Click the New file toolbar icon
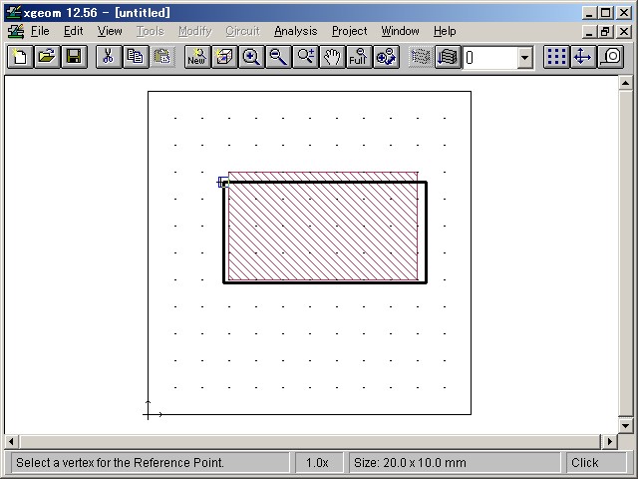The width and height of the screenshot is (638, 479). point(20,57)
